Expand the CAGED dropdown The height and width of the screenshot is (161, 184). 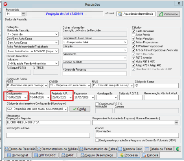(x=89, y=85)
